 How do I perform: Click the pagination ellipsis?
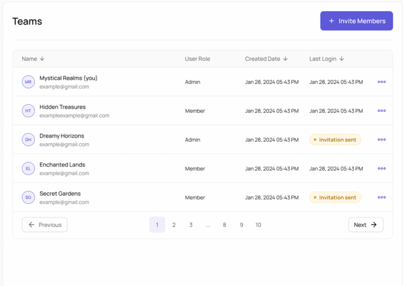tap(207, 225)
